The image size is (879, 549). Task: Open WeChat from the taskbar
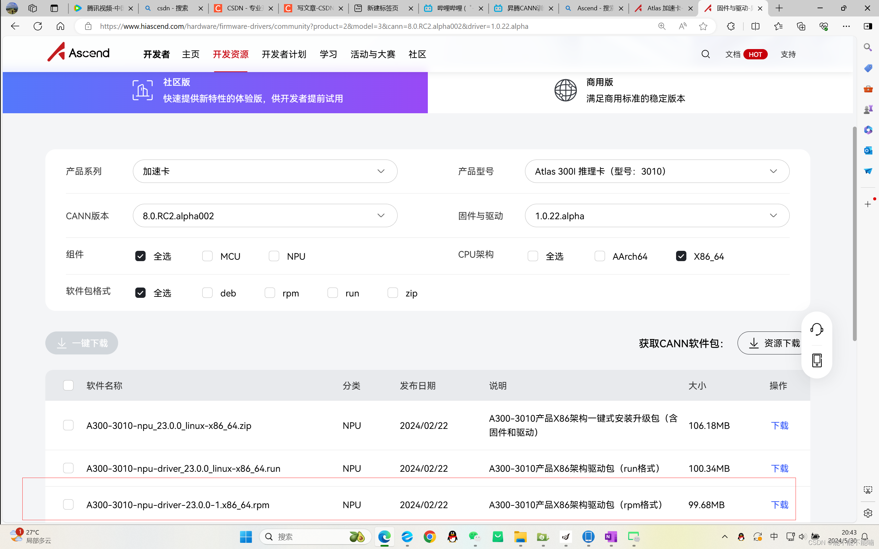[x=475, y=537]
